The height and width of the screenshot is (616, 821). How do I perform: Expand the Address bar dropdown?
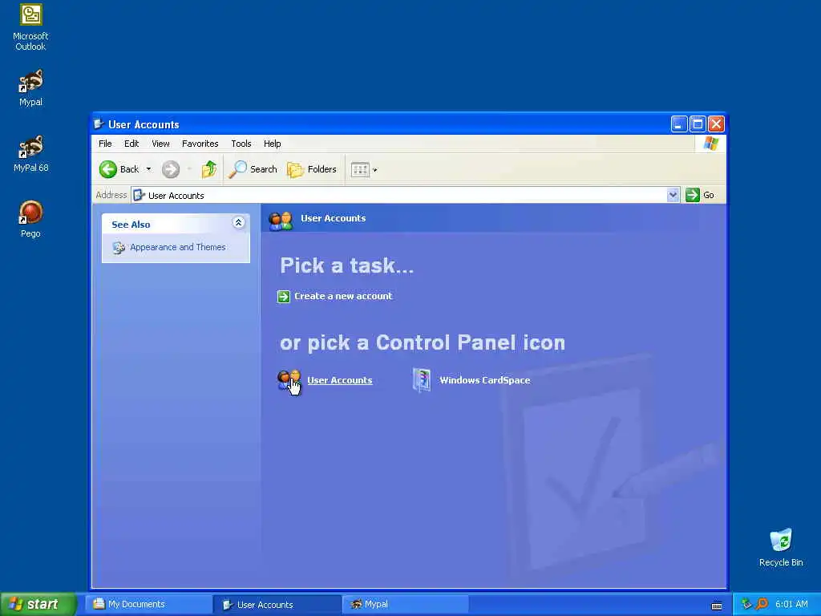[x=673, y=195]
